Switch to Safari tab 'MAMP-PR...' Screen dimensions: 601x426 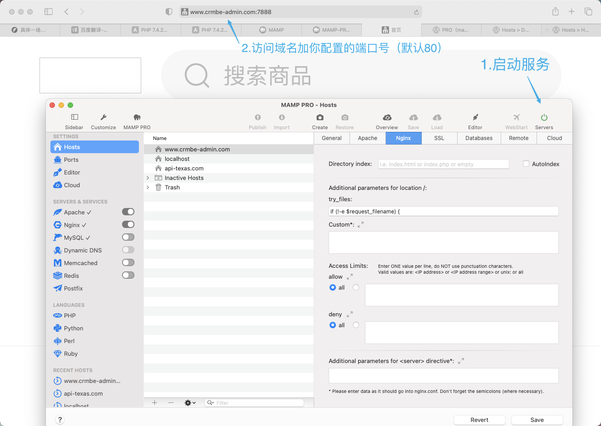(331, 30)
